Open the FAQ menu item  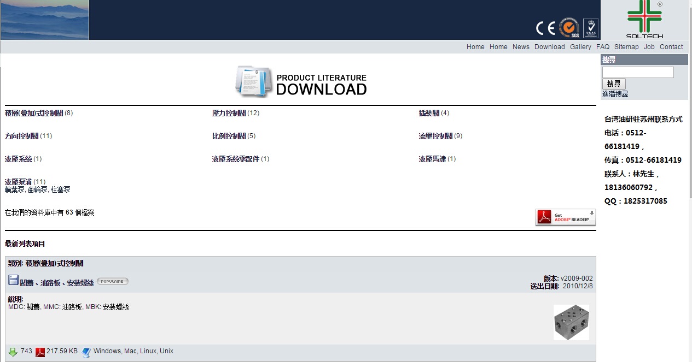[603, 47]
